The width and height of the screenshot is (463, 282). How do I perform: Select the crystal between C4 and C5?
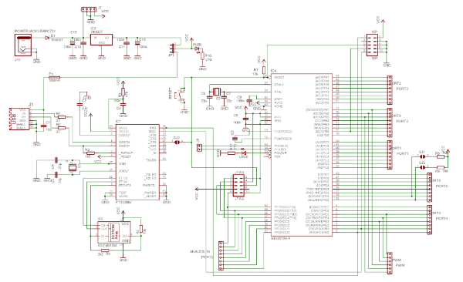72,167
